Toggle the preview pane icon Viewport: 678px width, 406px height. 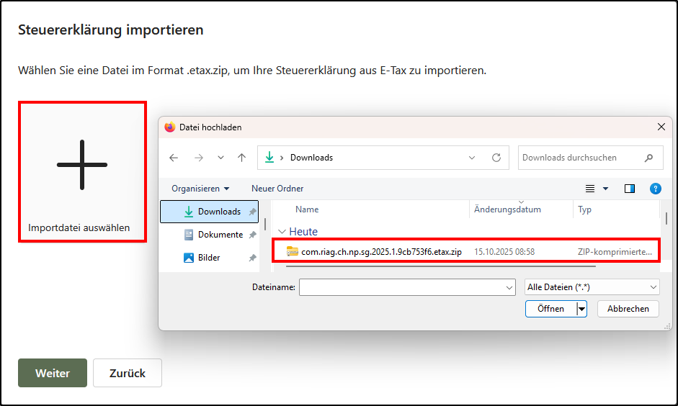(630, 189)
